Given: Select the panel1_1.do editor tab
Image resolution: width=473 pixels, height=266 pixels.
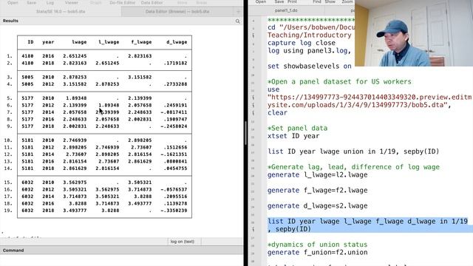Looking at the screenshot, I should [x=286, y=10].
